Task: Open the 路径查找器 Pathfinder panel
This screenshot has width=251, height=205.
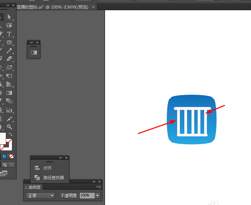Action: (54, 177)
